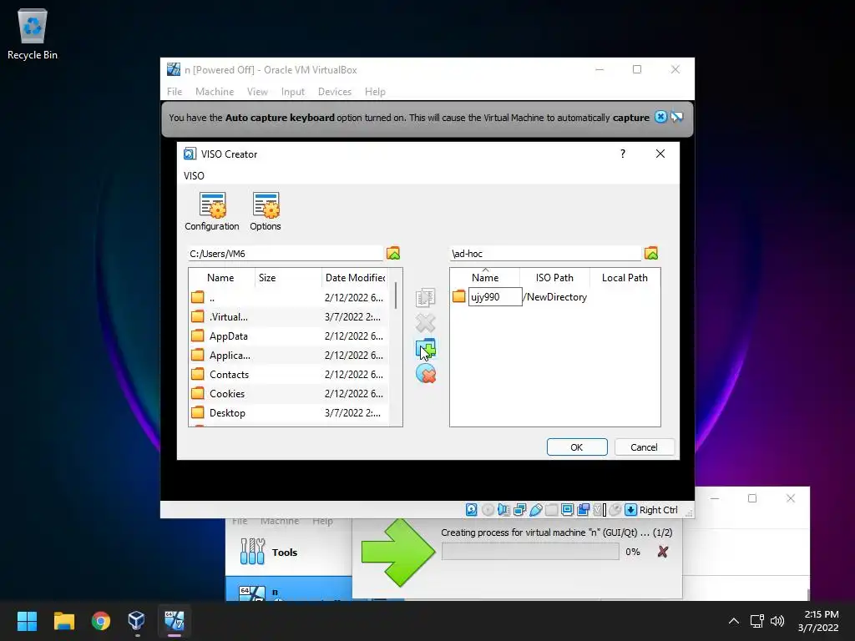Click the ujy990 folder icon

(459, 296)
